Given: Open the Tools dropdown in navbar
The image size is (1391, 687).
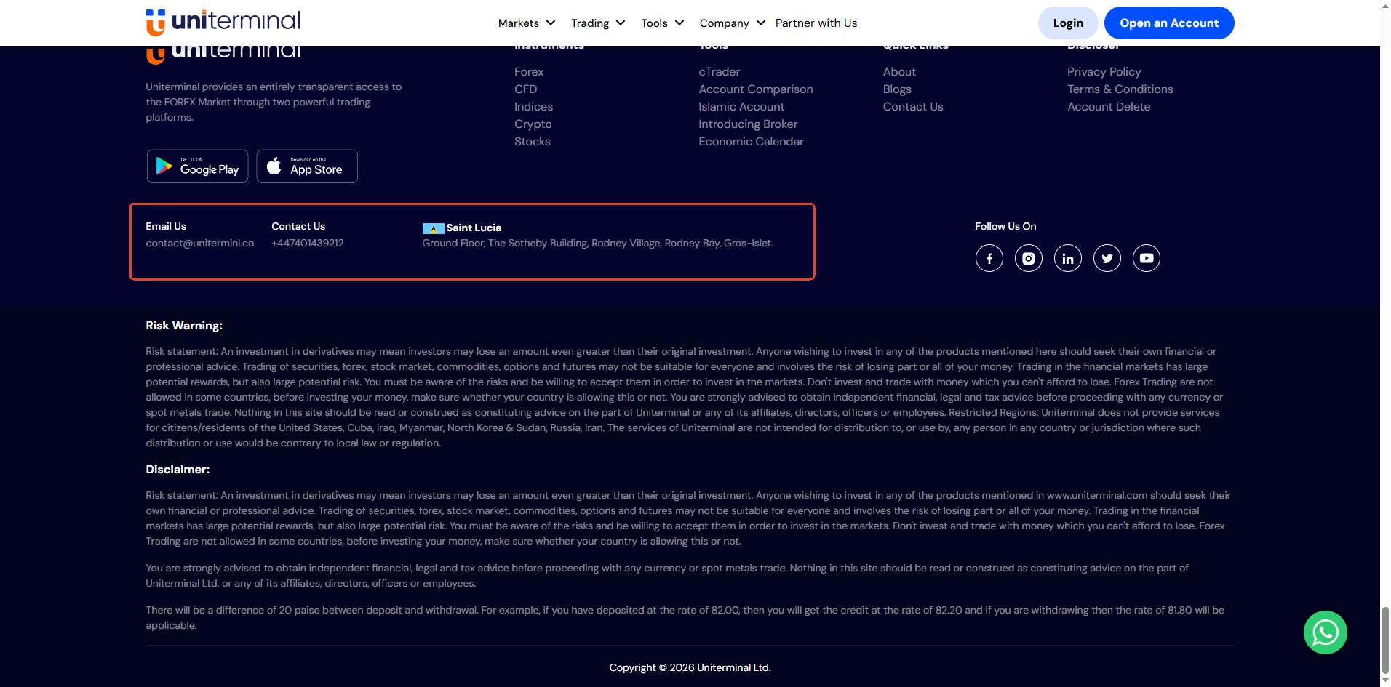Looking at the screenshot, I should click(x=662, y=23).
